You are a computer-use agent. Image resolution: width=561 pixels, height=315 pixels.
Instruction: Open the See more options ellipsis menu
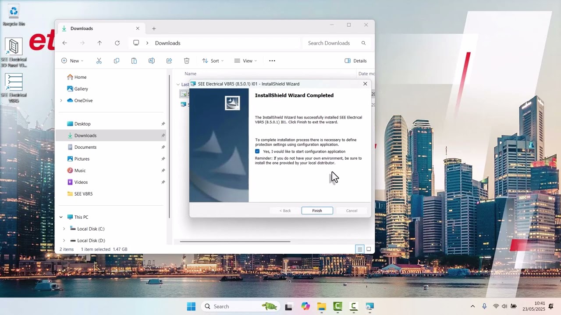pos(272,61)
